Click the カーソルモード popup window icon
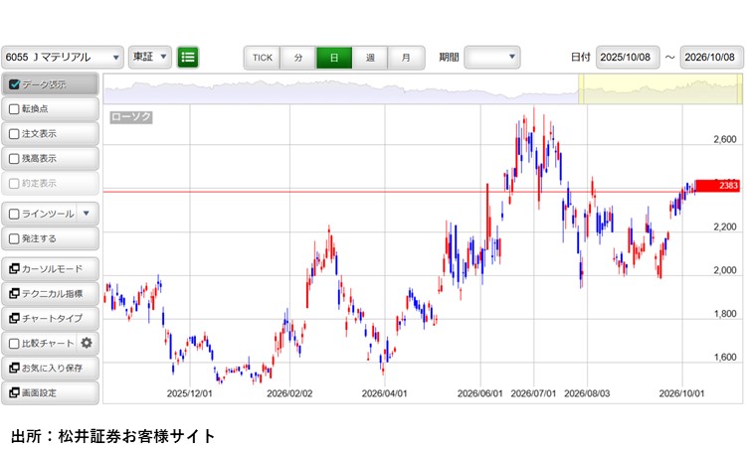 pyautogui.click(x=14, y=268)
